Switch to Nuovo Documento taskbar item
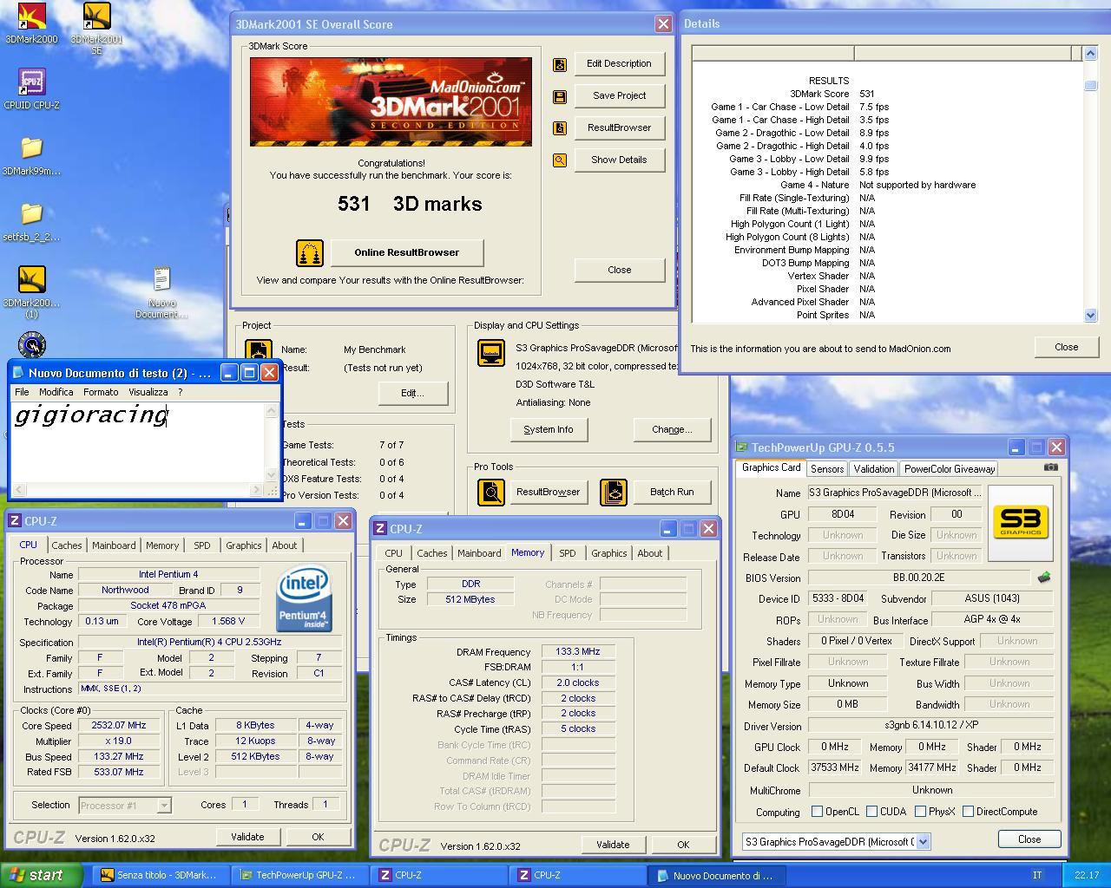This screenshot has width=1111, height=888. coord(715,876)
